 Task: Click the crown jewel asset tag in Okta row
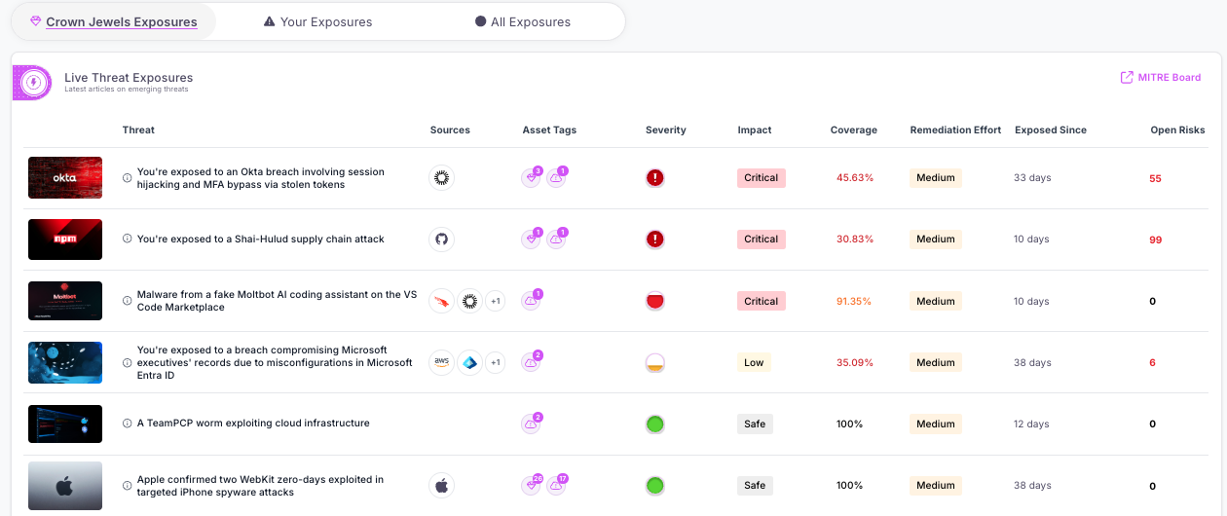[x=531, y=178]
